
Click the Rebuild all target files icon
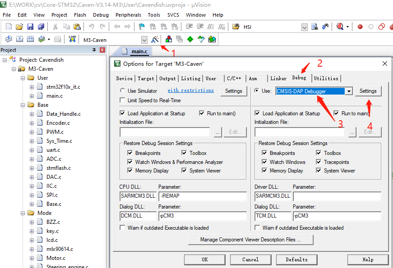(x=30, y=39)
